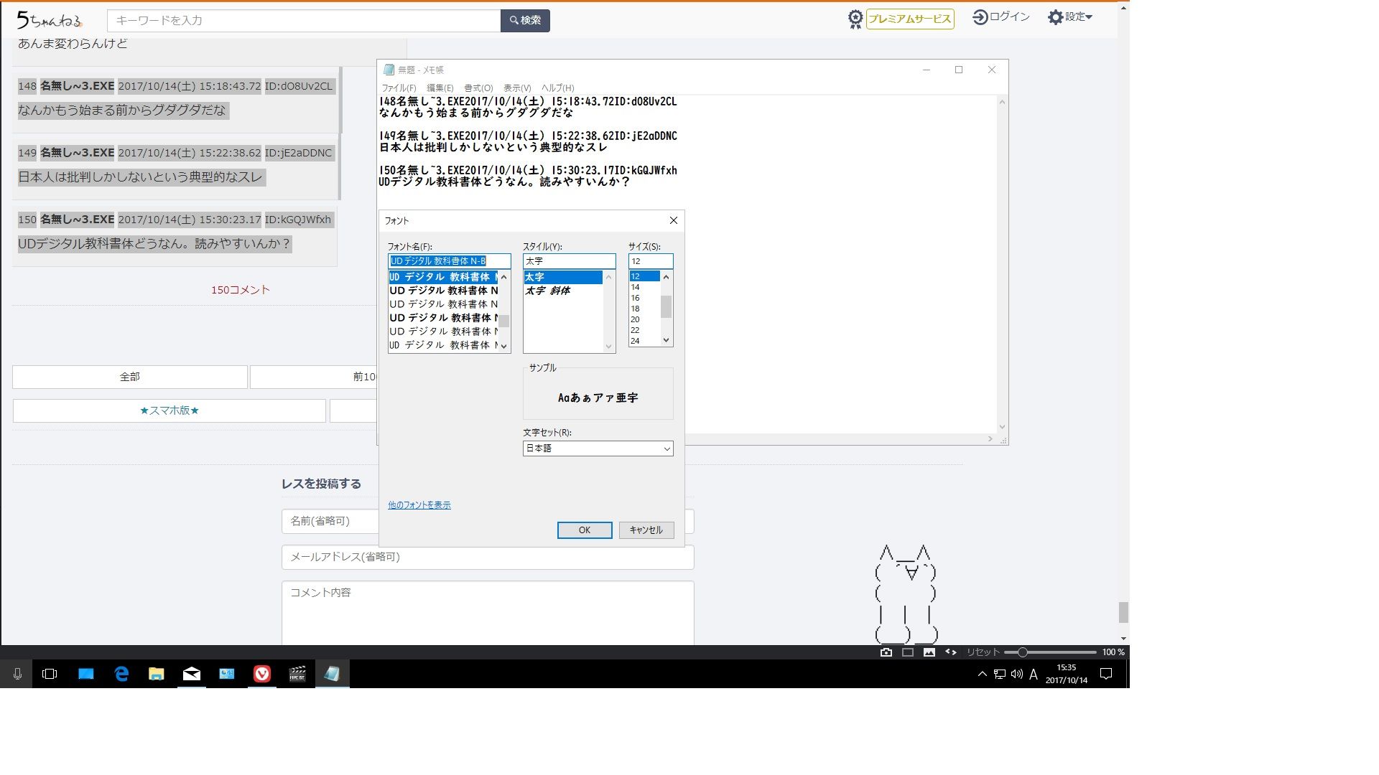Screen dimensions: 1379x775
Task: Click the OK button in font dialog
Action: (585, 530)
